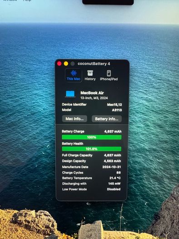
Task: Click the 88 charge cycles value
Action: click(x=119, y=173)
